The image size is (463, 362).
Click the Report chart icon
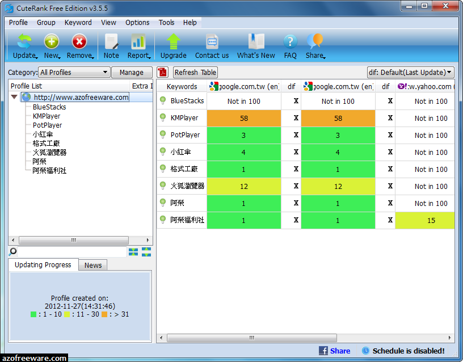coord(138,41)
